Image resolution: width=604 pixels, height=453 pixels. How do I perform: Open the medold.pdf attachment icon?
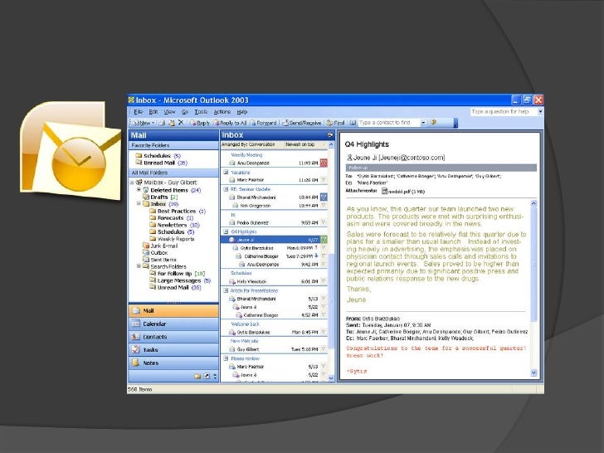[x=384, y=191]
